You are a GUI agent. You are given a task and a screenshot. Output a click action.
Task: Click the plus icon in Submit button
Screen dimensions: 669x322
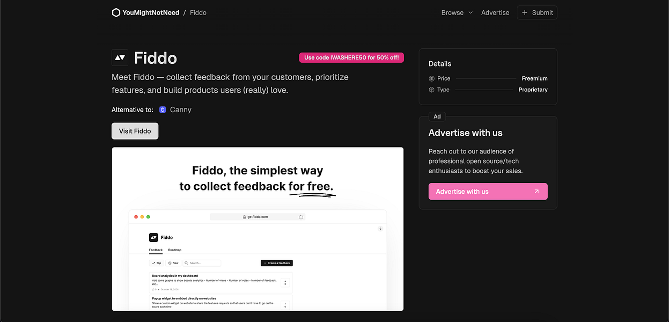[x=525, y=12]
